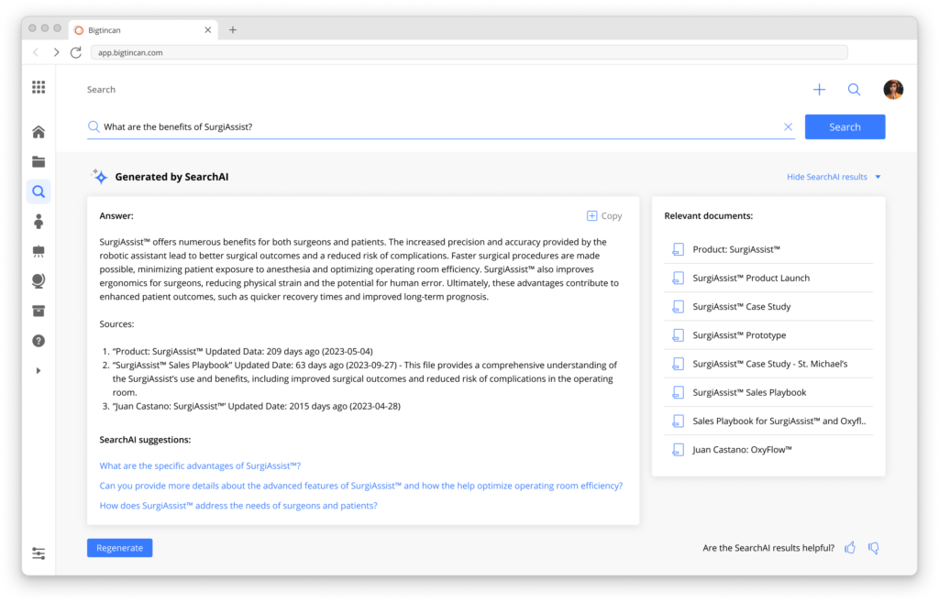Select the Search magnifier in sidebar

[39, 192]
